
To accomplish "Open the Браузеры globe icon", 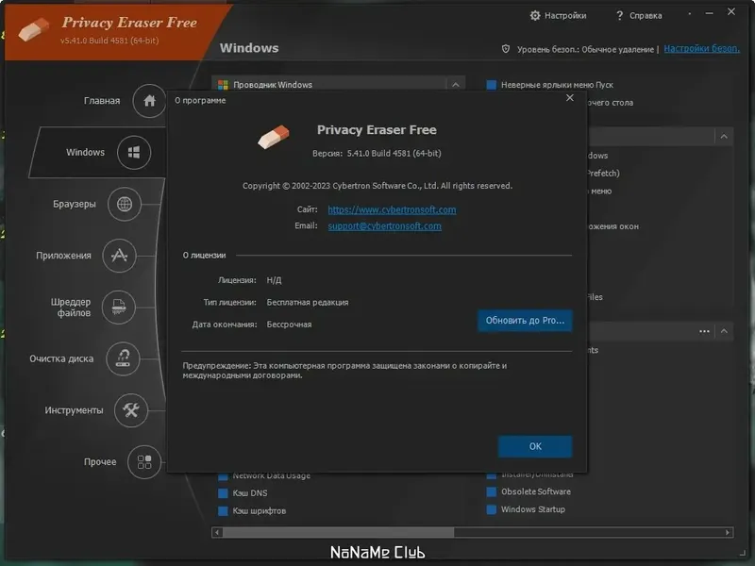I will coord(125,204).
